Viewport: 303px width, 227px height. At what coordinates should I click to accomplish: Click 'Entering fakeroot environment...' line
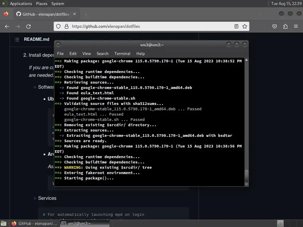pyautogui.click(x=102, y=173)
